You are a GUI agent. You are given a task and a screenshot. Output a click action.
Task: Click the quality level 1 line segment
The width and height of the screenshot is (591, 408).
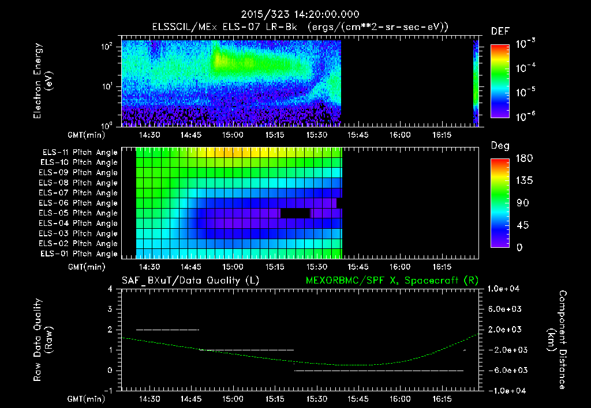246,350
